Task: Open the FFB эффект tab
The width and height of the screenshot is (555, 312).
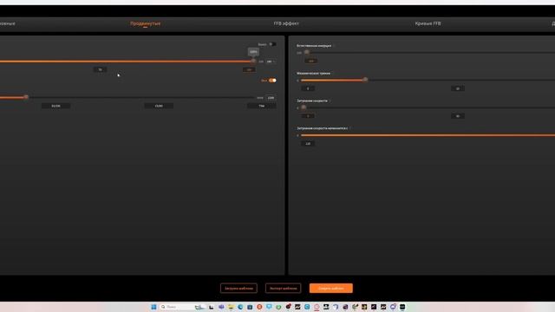Action: [286, 23]
